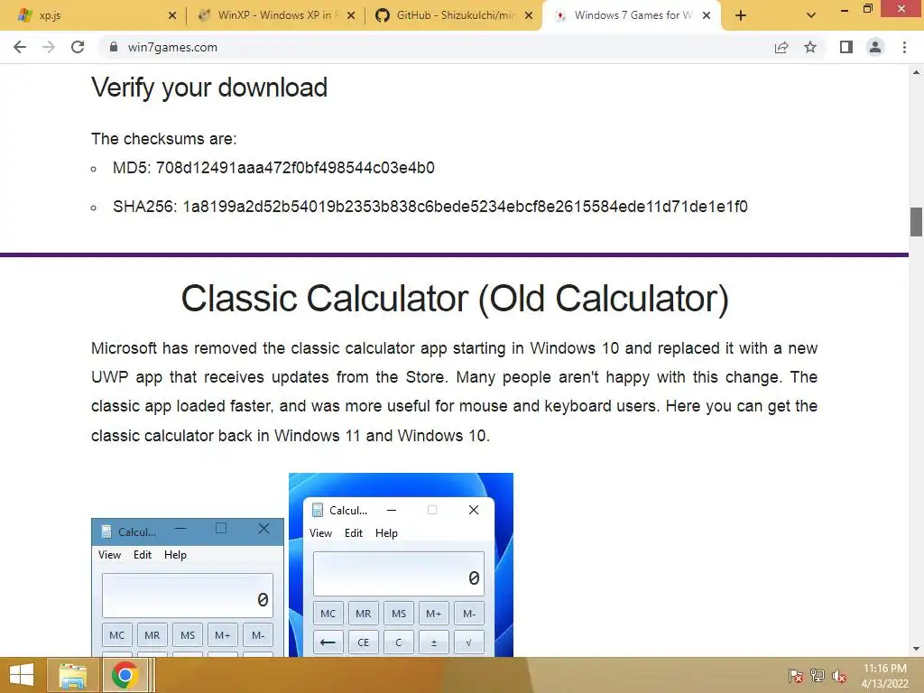Open File Explorer from the taskbar
Viewport: 924px width, 693px height.
tap(72, 675)
